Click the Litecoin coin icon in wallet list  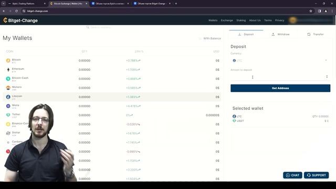(8, 97)
